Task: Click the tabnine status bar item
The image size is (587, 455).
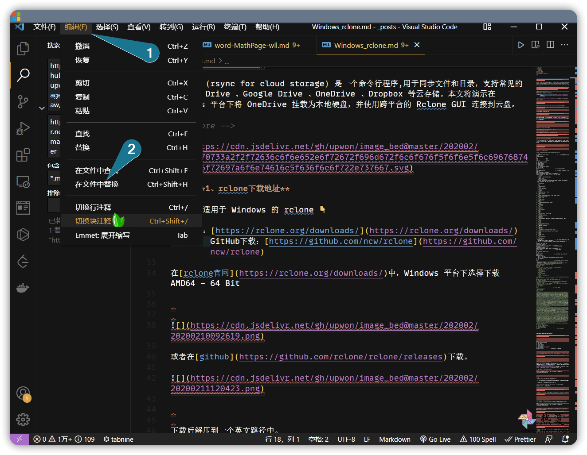Action: pyautogui.click(x=118, y=439)
